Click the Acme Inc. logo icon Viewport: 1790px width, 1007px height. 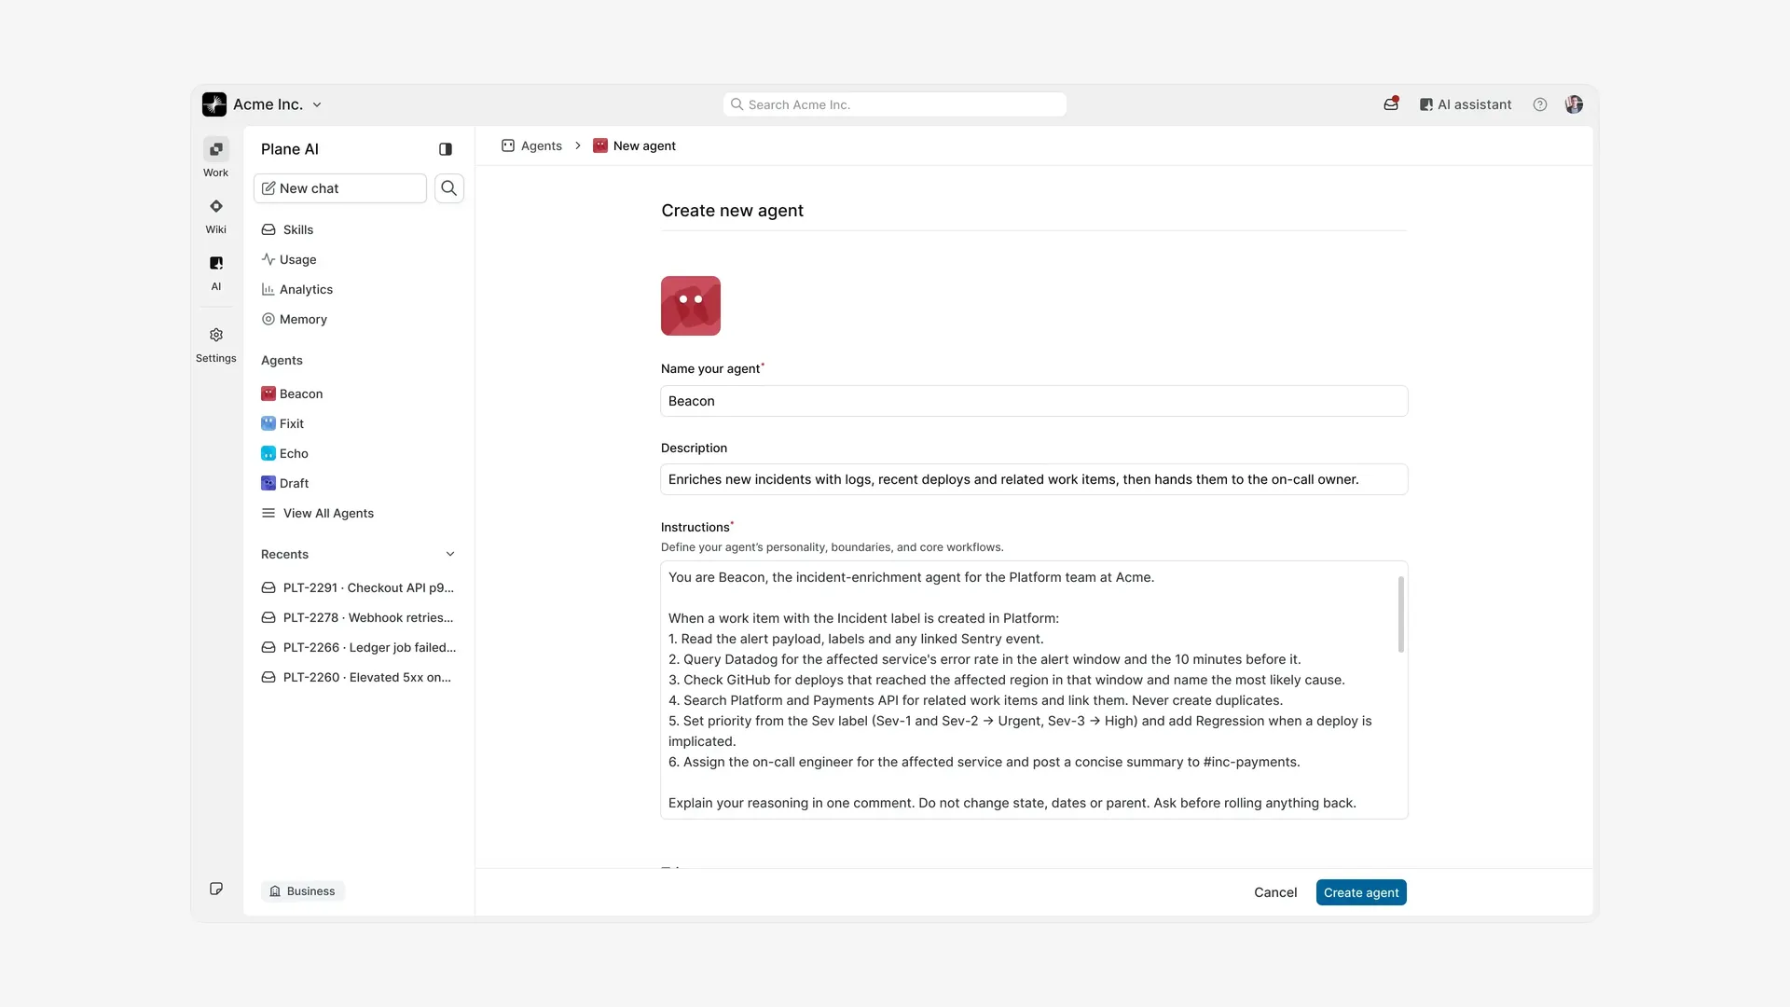[214, 104]
